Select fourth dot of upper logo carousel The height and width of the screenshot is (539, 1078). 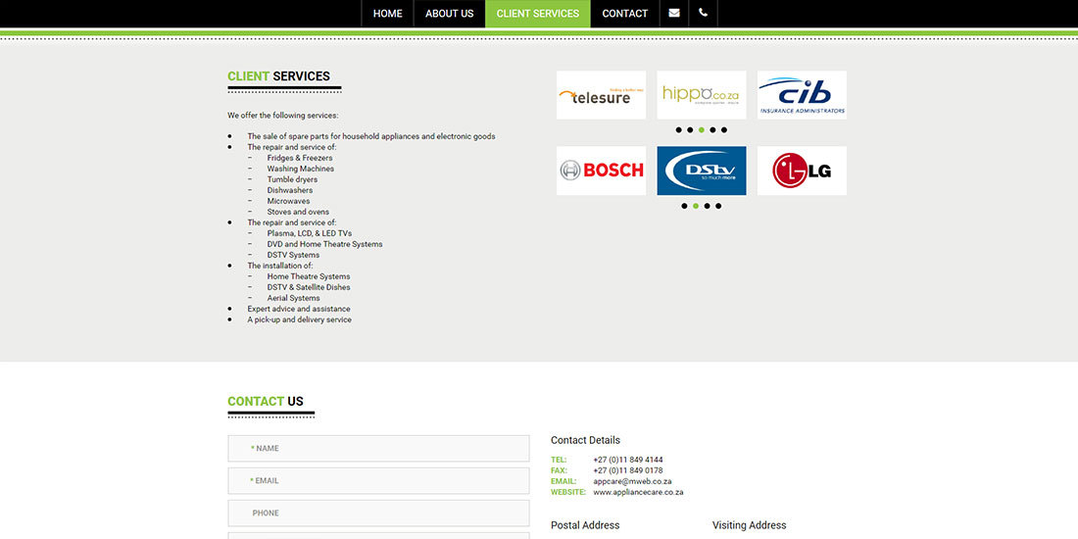click(x=712, y=130)
